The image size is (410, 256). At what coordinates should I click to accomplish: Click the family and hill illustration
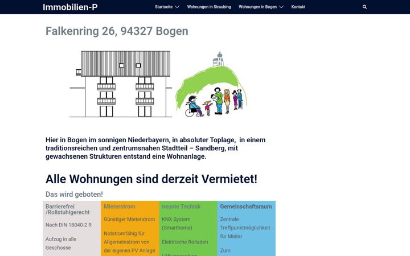point(211,84)
